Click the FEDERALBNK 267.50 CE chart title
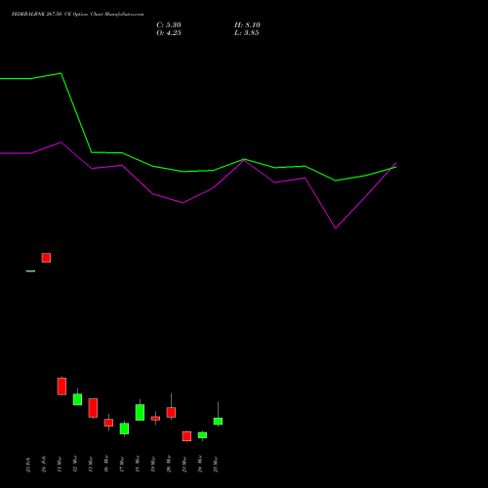Screen dimensions: 488x488 point(77,14)
